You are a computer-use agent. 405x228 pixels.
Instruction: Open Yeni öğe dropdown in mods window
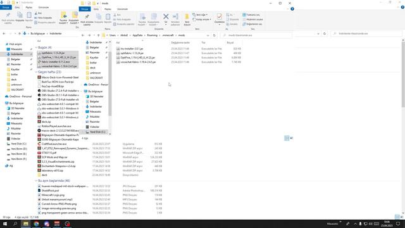pos(200,15)
